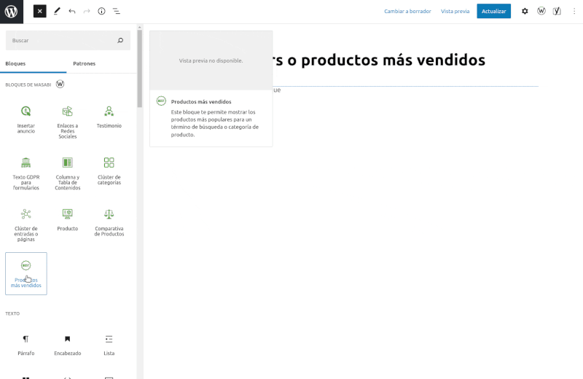Open 'Vista previa' of the post

pos(455,11)
